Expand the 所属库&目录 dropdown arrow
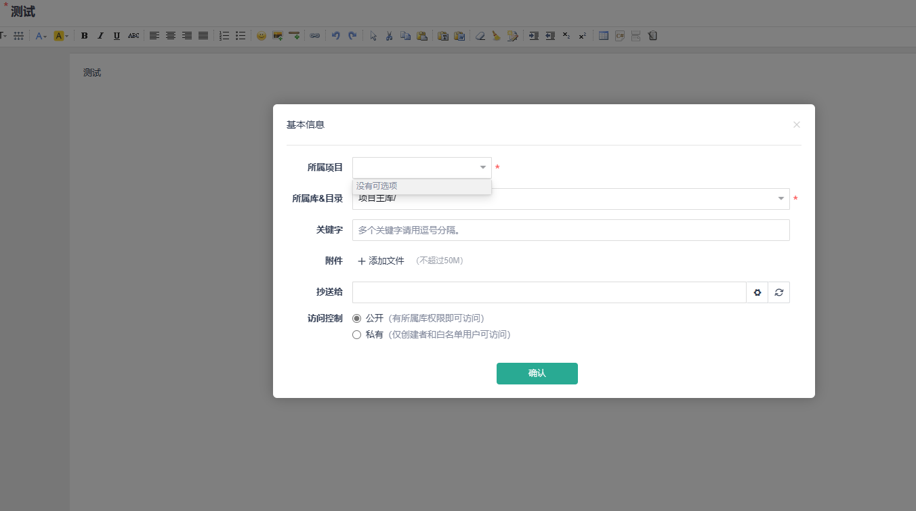Image resolution: width=916 pixels, height=511 pixels. point(780,199)
